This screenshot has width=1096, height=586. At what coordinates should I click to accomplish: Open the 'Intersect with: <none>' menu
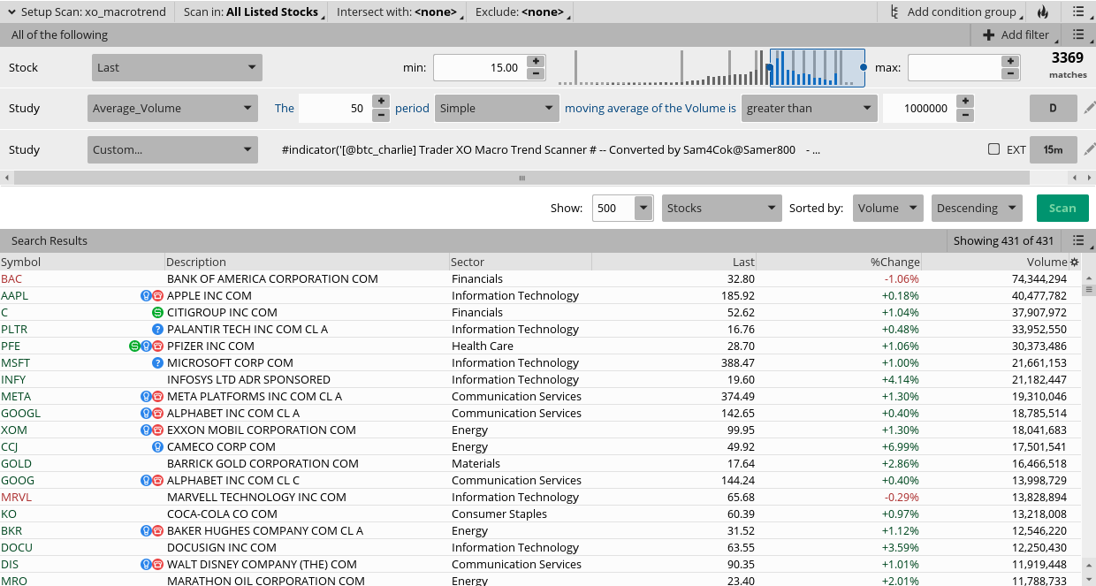tap(399, 11)
